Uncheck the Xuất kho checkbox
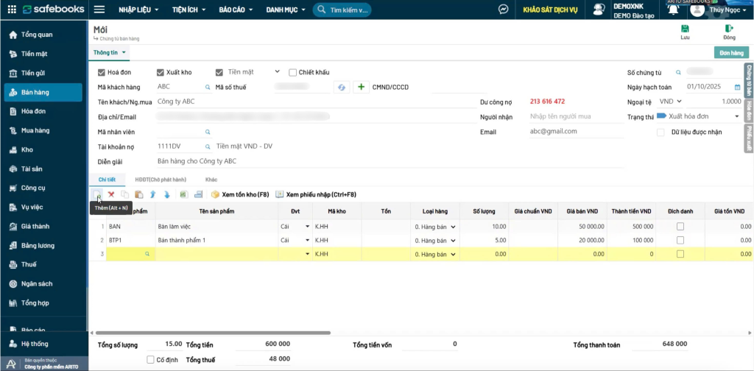 point(161,72)
